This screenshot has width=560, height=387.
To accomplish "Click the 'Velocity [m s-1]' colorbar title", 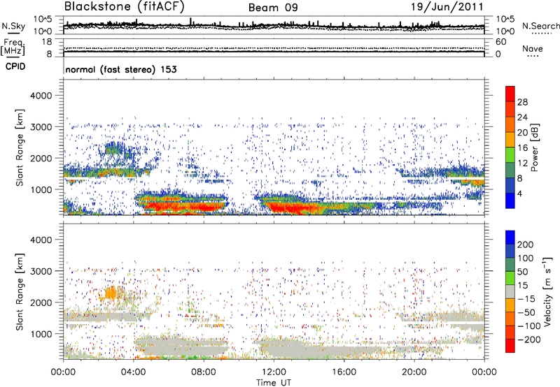I will [547, 291].
